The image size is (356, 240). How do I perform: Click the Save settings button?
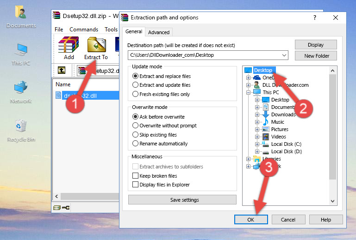[182, 200]
